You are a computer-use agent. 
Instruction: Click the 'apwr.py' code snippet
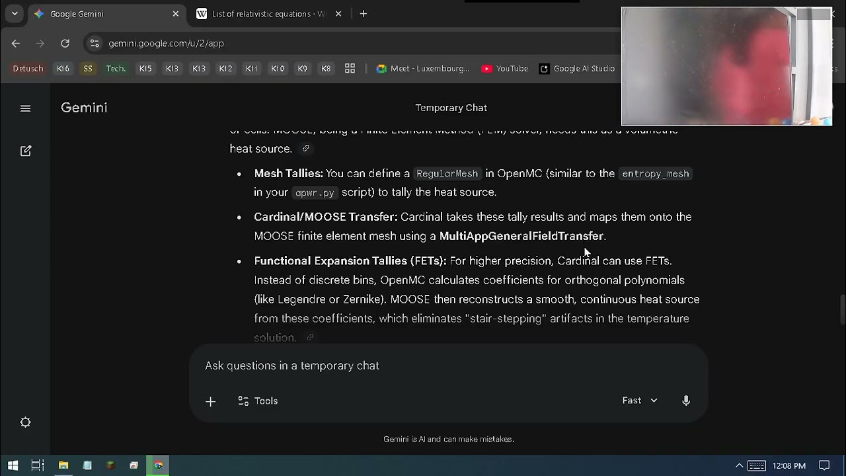tap(315, 192)
